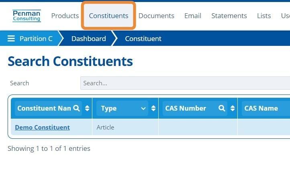The image size is (290, 179).
Task: Open the hamburger menu beside Partition C
Action: [x=11, y=39]
